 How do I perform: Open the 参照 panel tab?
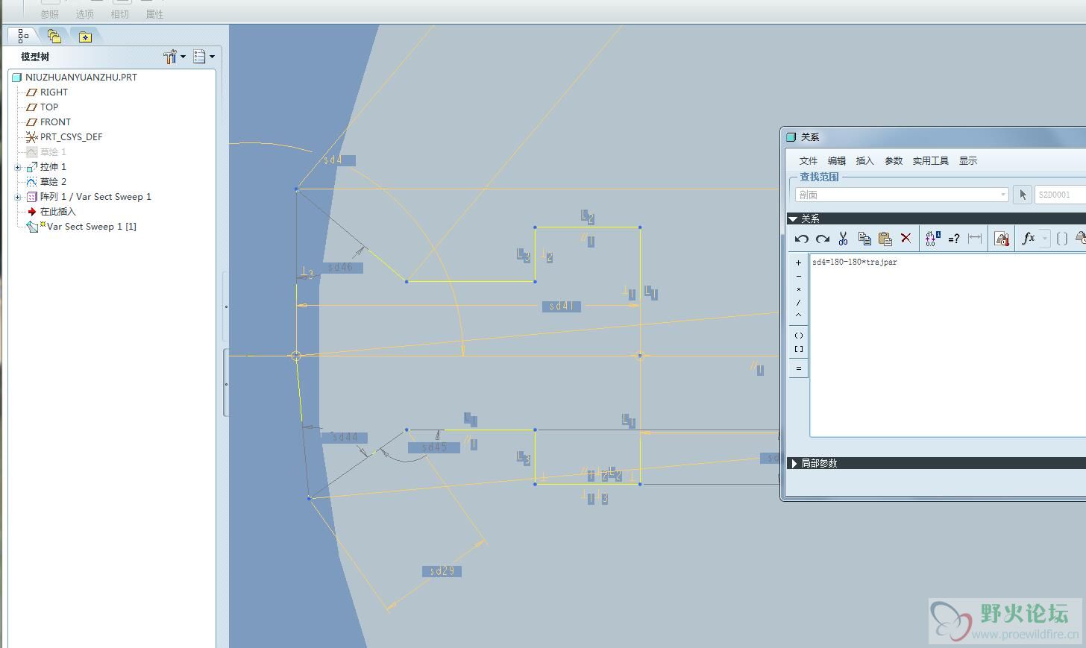click(x=49, y=14)
